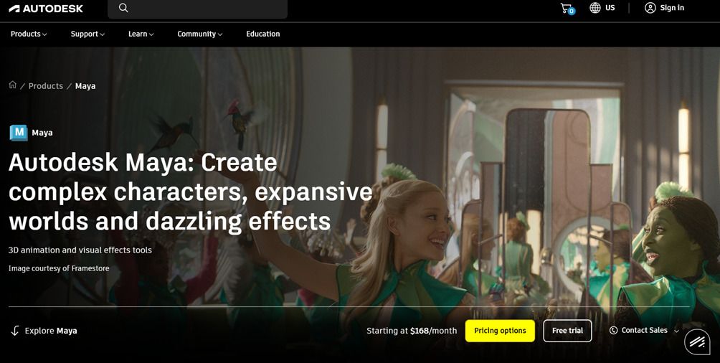Click the Autodesk logo
The width and height of the screenshot is (720, 363).
point(46,9)
